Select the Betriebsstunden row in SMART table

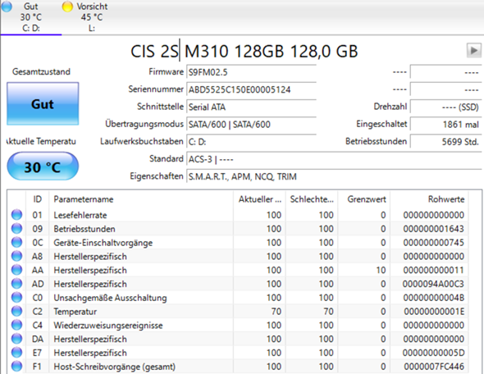click(x=238, y=229)
